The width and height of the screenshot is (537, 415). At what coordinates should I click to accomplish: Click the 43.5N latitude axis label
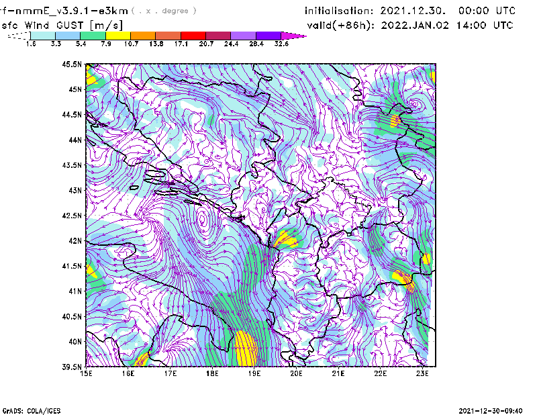click(72, 165)
